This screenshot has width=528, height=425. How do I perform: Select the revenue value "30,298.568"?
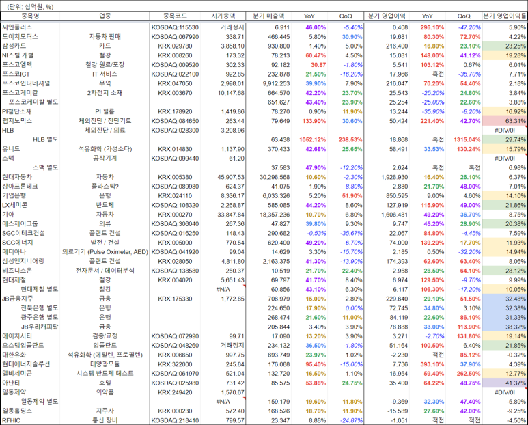point(275,177)
